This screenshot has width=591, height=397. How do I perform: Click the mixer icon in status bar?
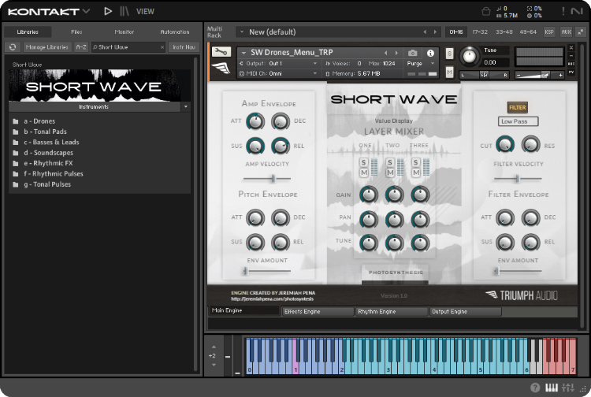pos(567,388)
